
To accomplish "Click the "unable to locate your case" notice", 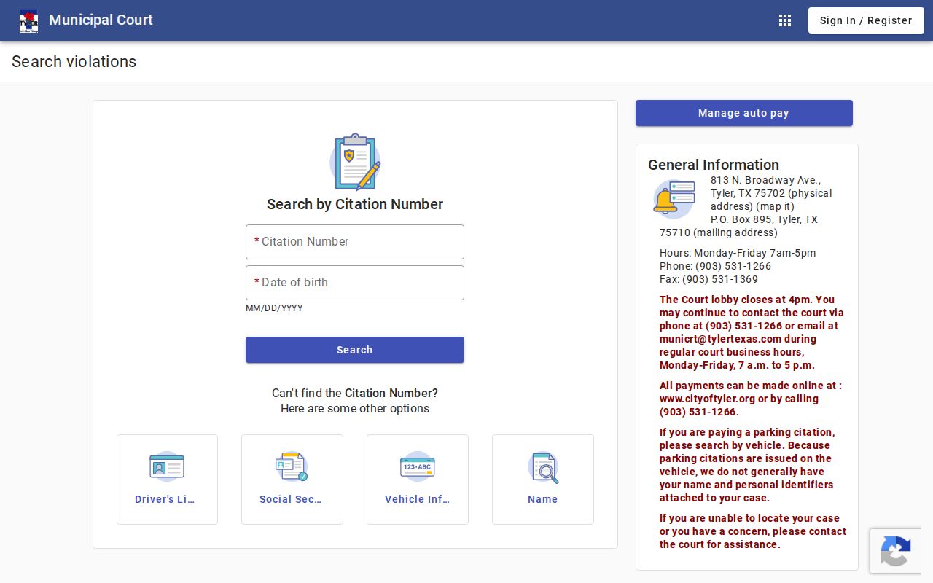I will coord(753,531).
